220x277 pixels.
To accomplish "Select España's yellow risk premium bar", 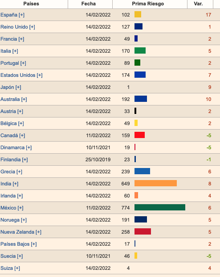I will [138, 14].
